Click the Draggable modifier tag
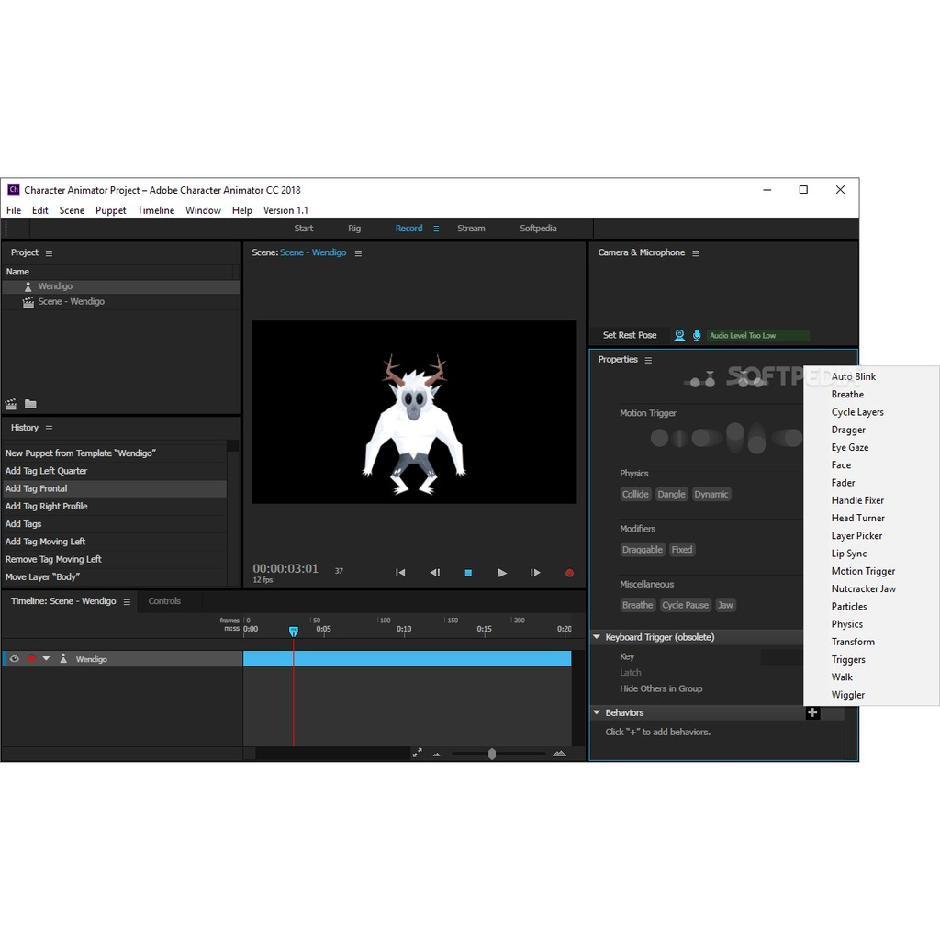The width and height of the screenshot is (940, 940). tap(643, 550)
